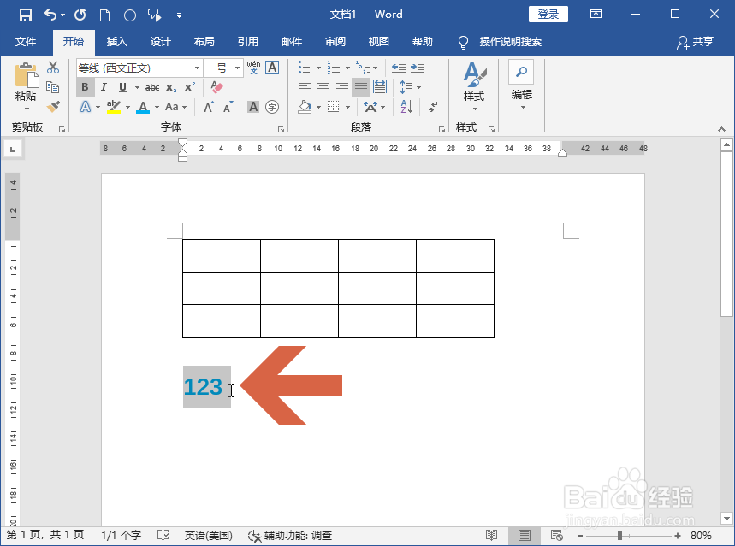Open the font size dropdown
The height and width of the screenshot is (546, 735).
[x=237, y=68]
